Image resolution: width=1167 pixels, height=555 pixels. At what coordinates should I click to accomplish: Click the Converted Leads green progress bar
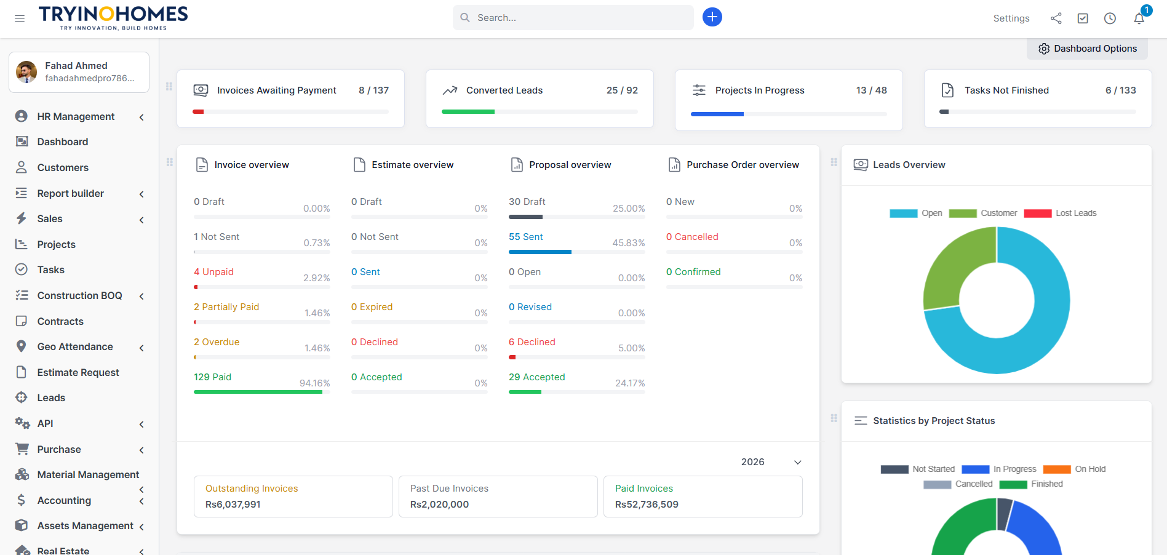(468, 111)
